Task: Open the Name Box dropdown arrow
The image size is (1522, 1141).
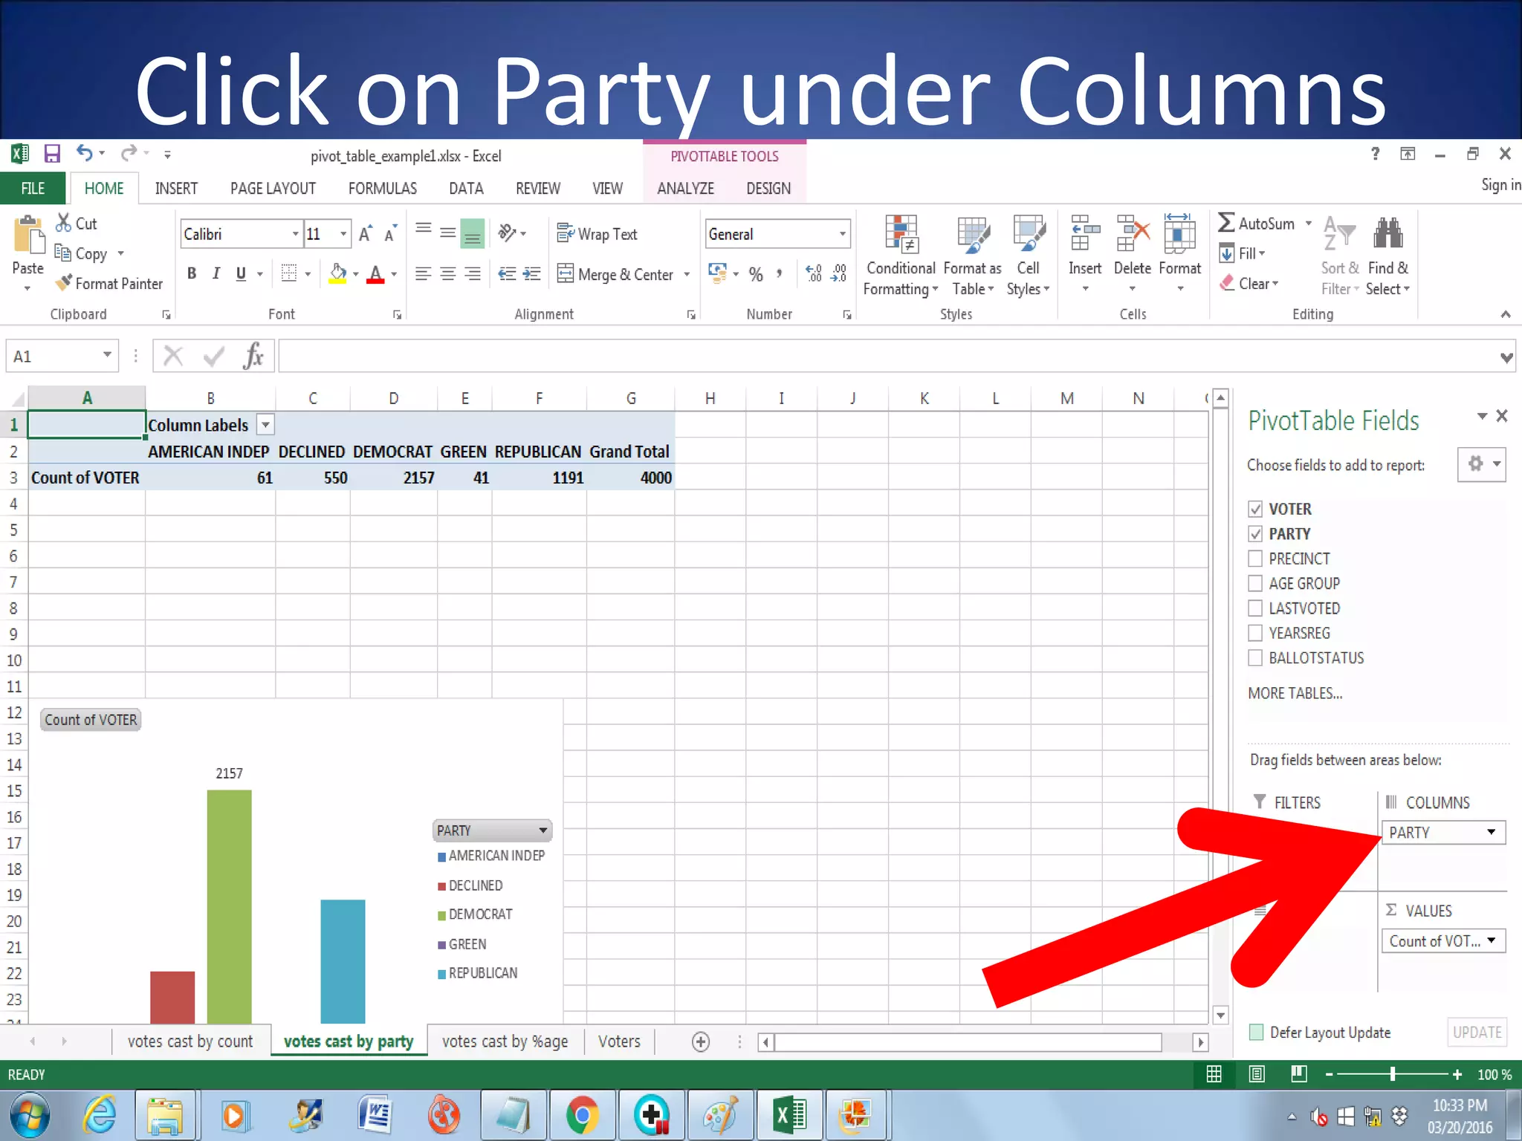Action: coord(107,355)
